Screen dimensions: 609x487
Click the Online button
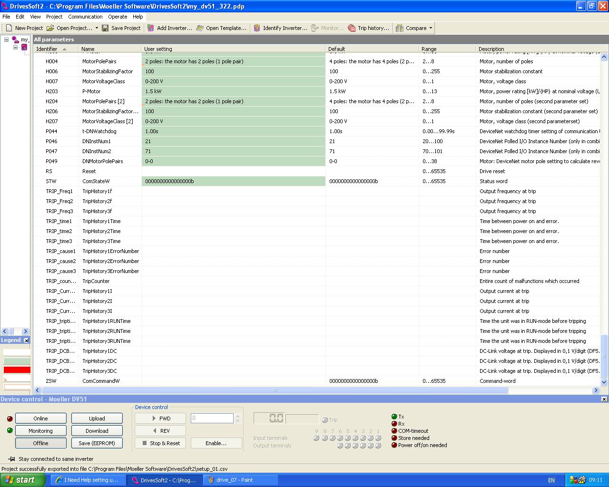point(40,419)
